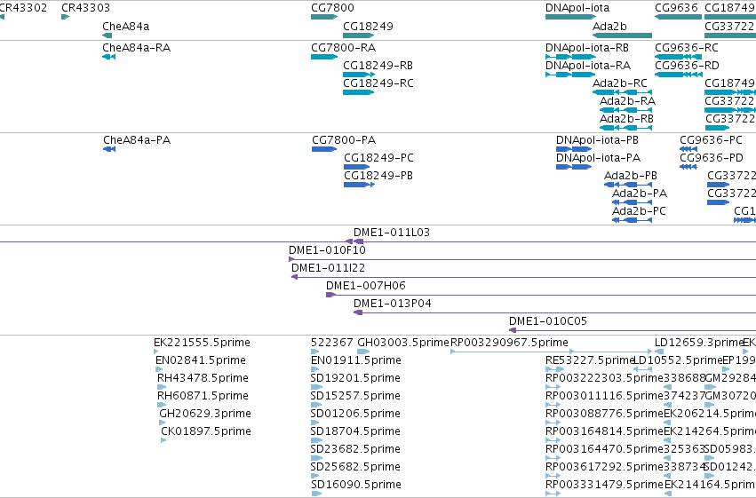Select the Ada2b-RA transcript label
Image resolution: width=756 pixels, height=498 pixels.
coord(628,101)
